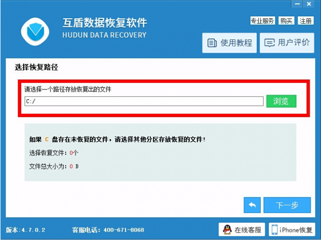The width and height of the screenshot is (321, 240).
Task: Click the 购买 button
Action: [286, 21]
